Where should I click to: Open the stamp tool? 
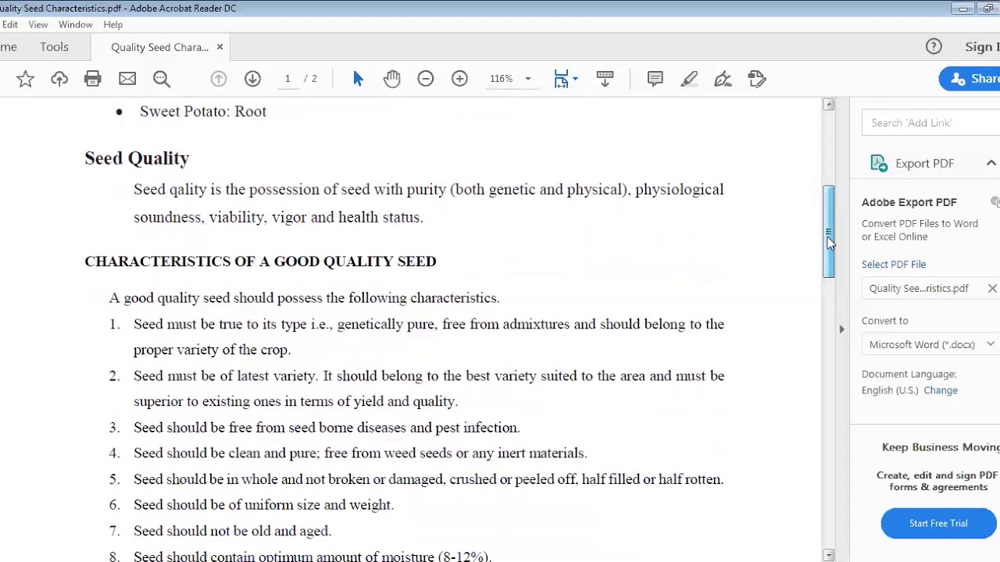[756, 79]
